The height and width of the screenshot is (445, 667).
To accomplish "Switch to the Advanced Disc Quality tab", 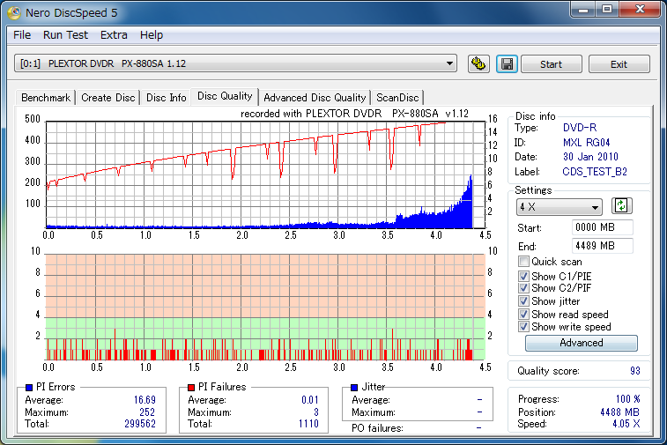I will (x=314, y=98).
